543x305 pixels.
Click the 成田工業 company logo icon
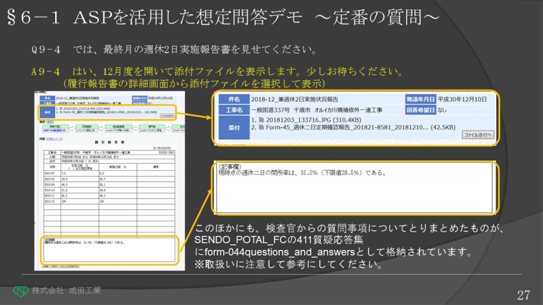tap(21, 292)
